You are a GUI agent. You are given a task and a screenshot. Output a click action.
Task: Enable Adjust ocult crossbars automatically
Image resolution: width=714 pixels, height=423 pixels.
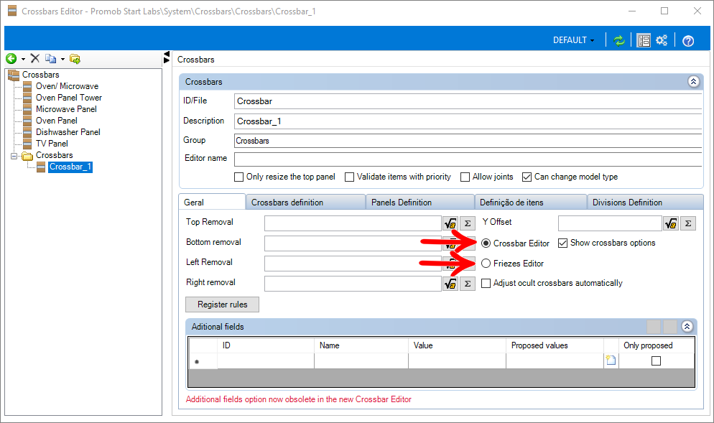point(486,283)
